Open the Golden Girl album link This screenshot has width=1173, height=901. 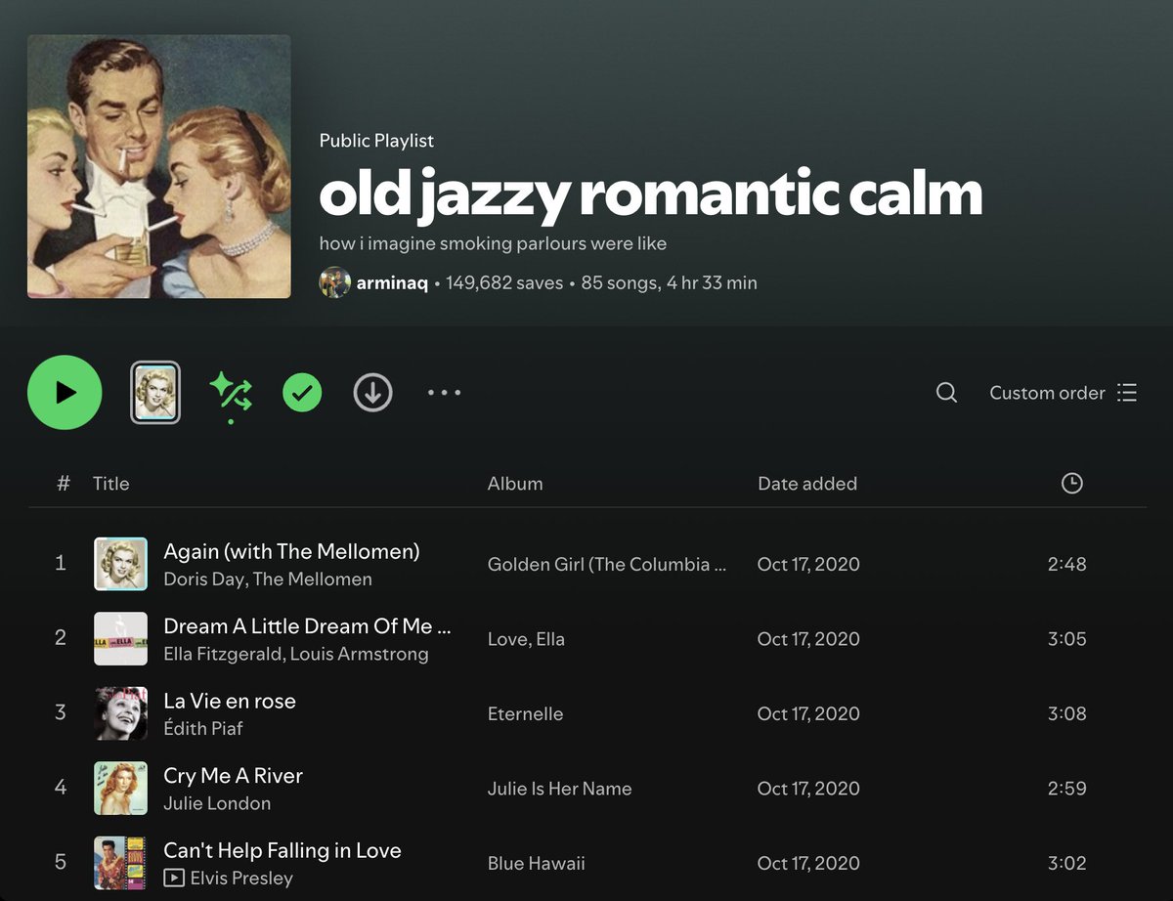607,564
